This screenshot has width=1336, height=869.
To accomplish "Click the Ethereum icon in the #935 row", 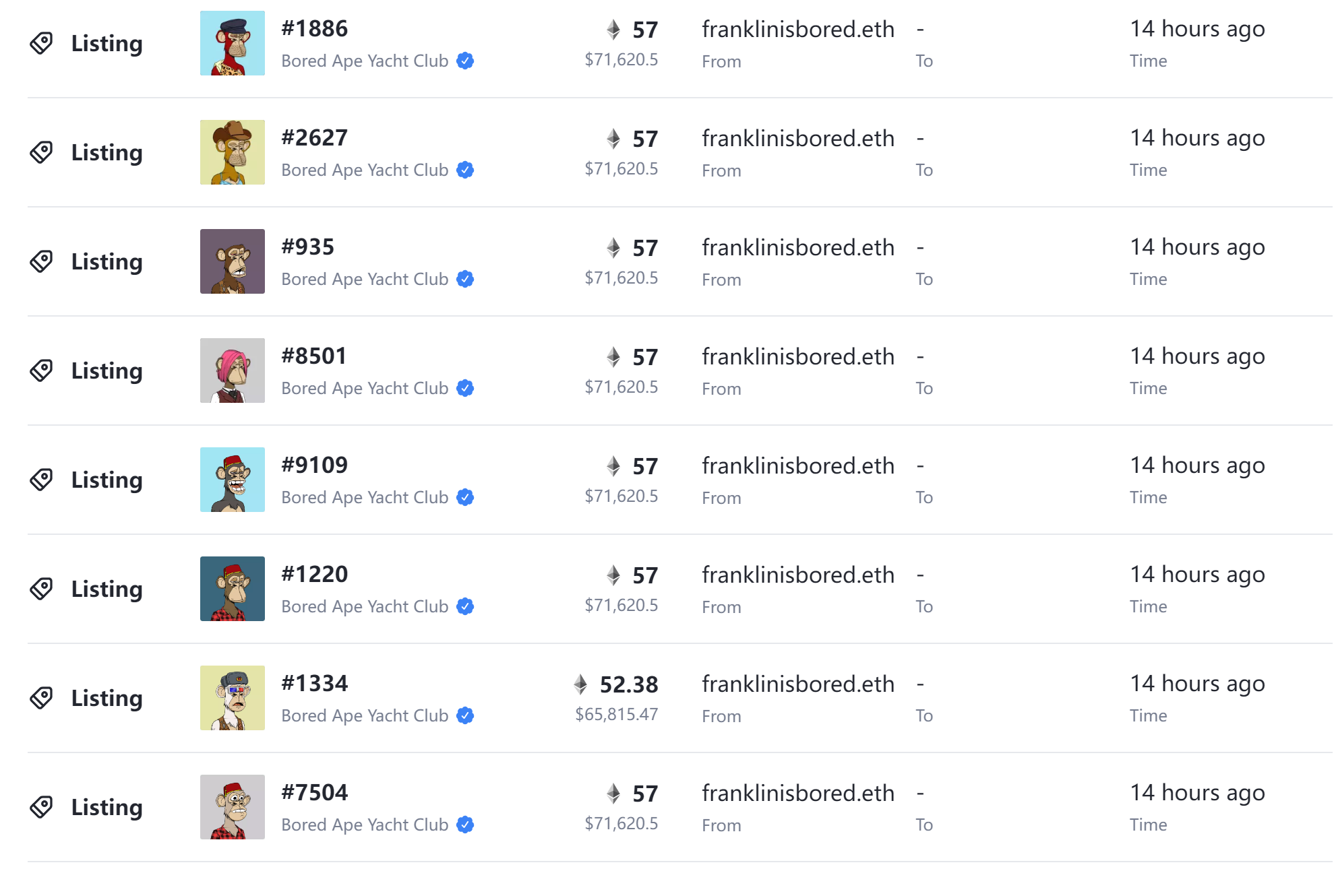I will (x=613, y=248).
